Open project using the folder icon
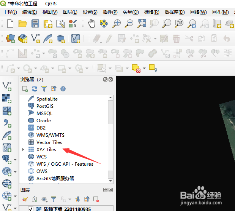 click(x=23, y=24)
